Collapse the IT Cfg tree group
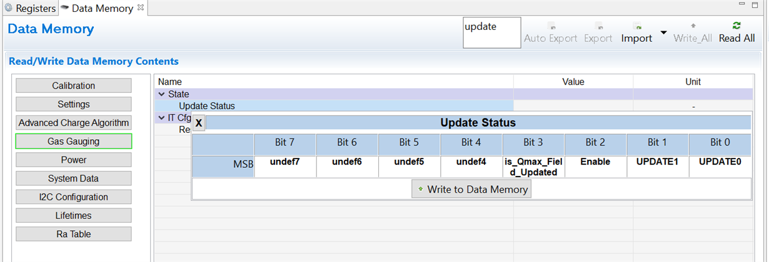Image resolution: width=769 pixels, height=262 pixels. [161, 118]
